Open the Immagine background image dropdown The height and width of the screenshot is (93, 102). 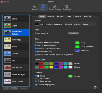tap(80, 24)
